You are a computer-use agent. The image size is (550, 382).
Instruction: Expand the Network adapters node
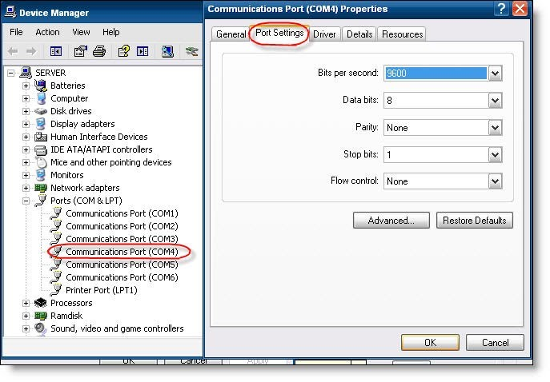[x=26, y=188]
